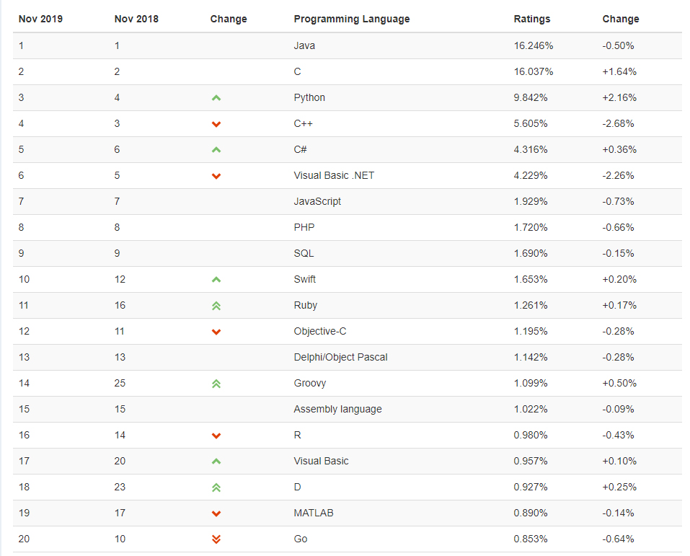Viewport: 690px width, 556px height.
Task: Click the double red down arrow beside Go
Action: [216, 539]
